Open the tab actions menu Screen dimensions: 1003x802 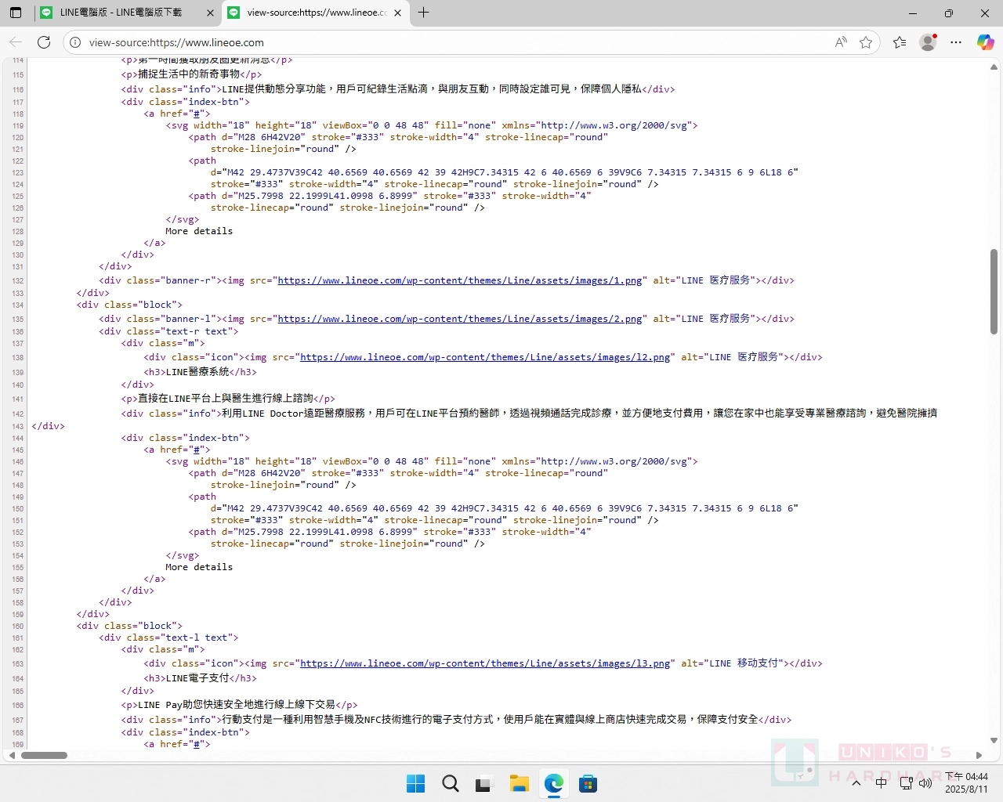16,13
